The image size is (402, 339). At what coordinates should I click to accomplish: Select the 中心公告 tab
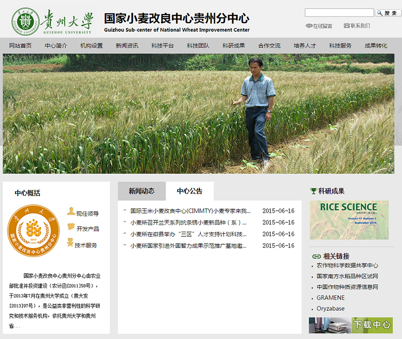point(189,191)
